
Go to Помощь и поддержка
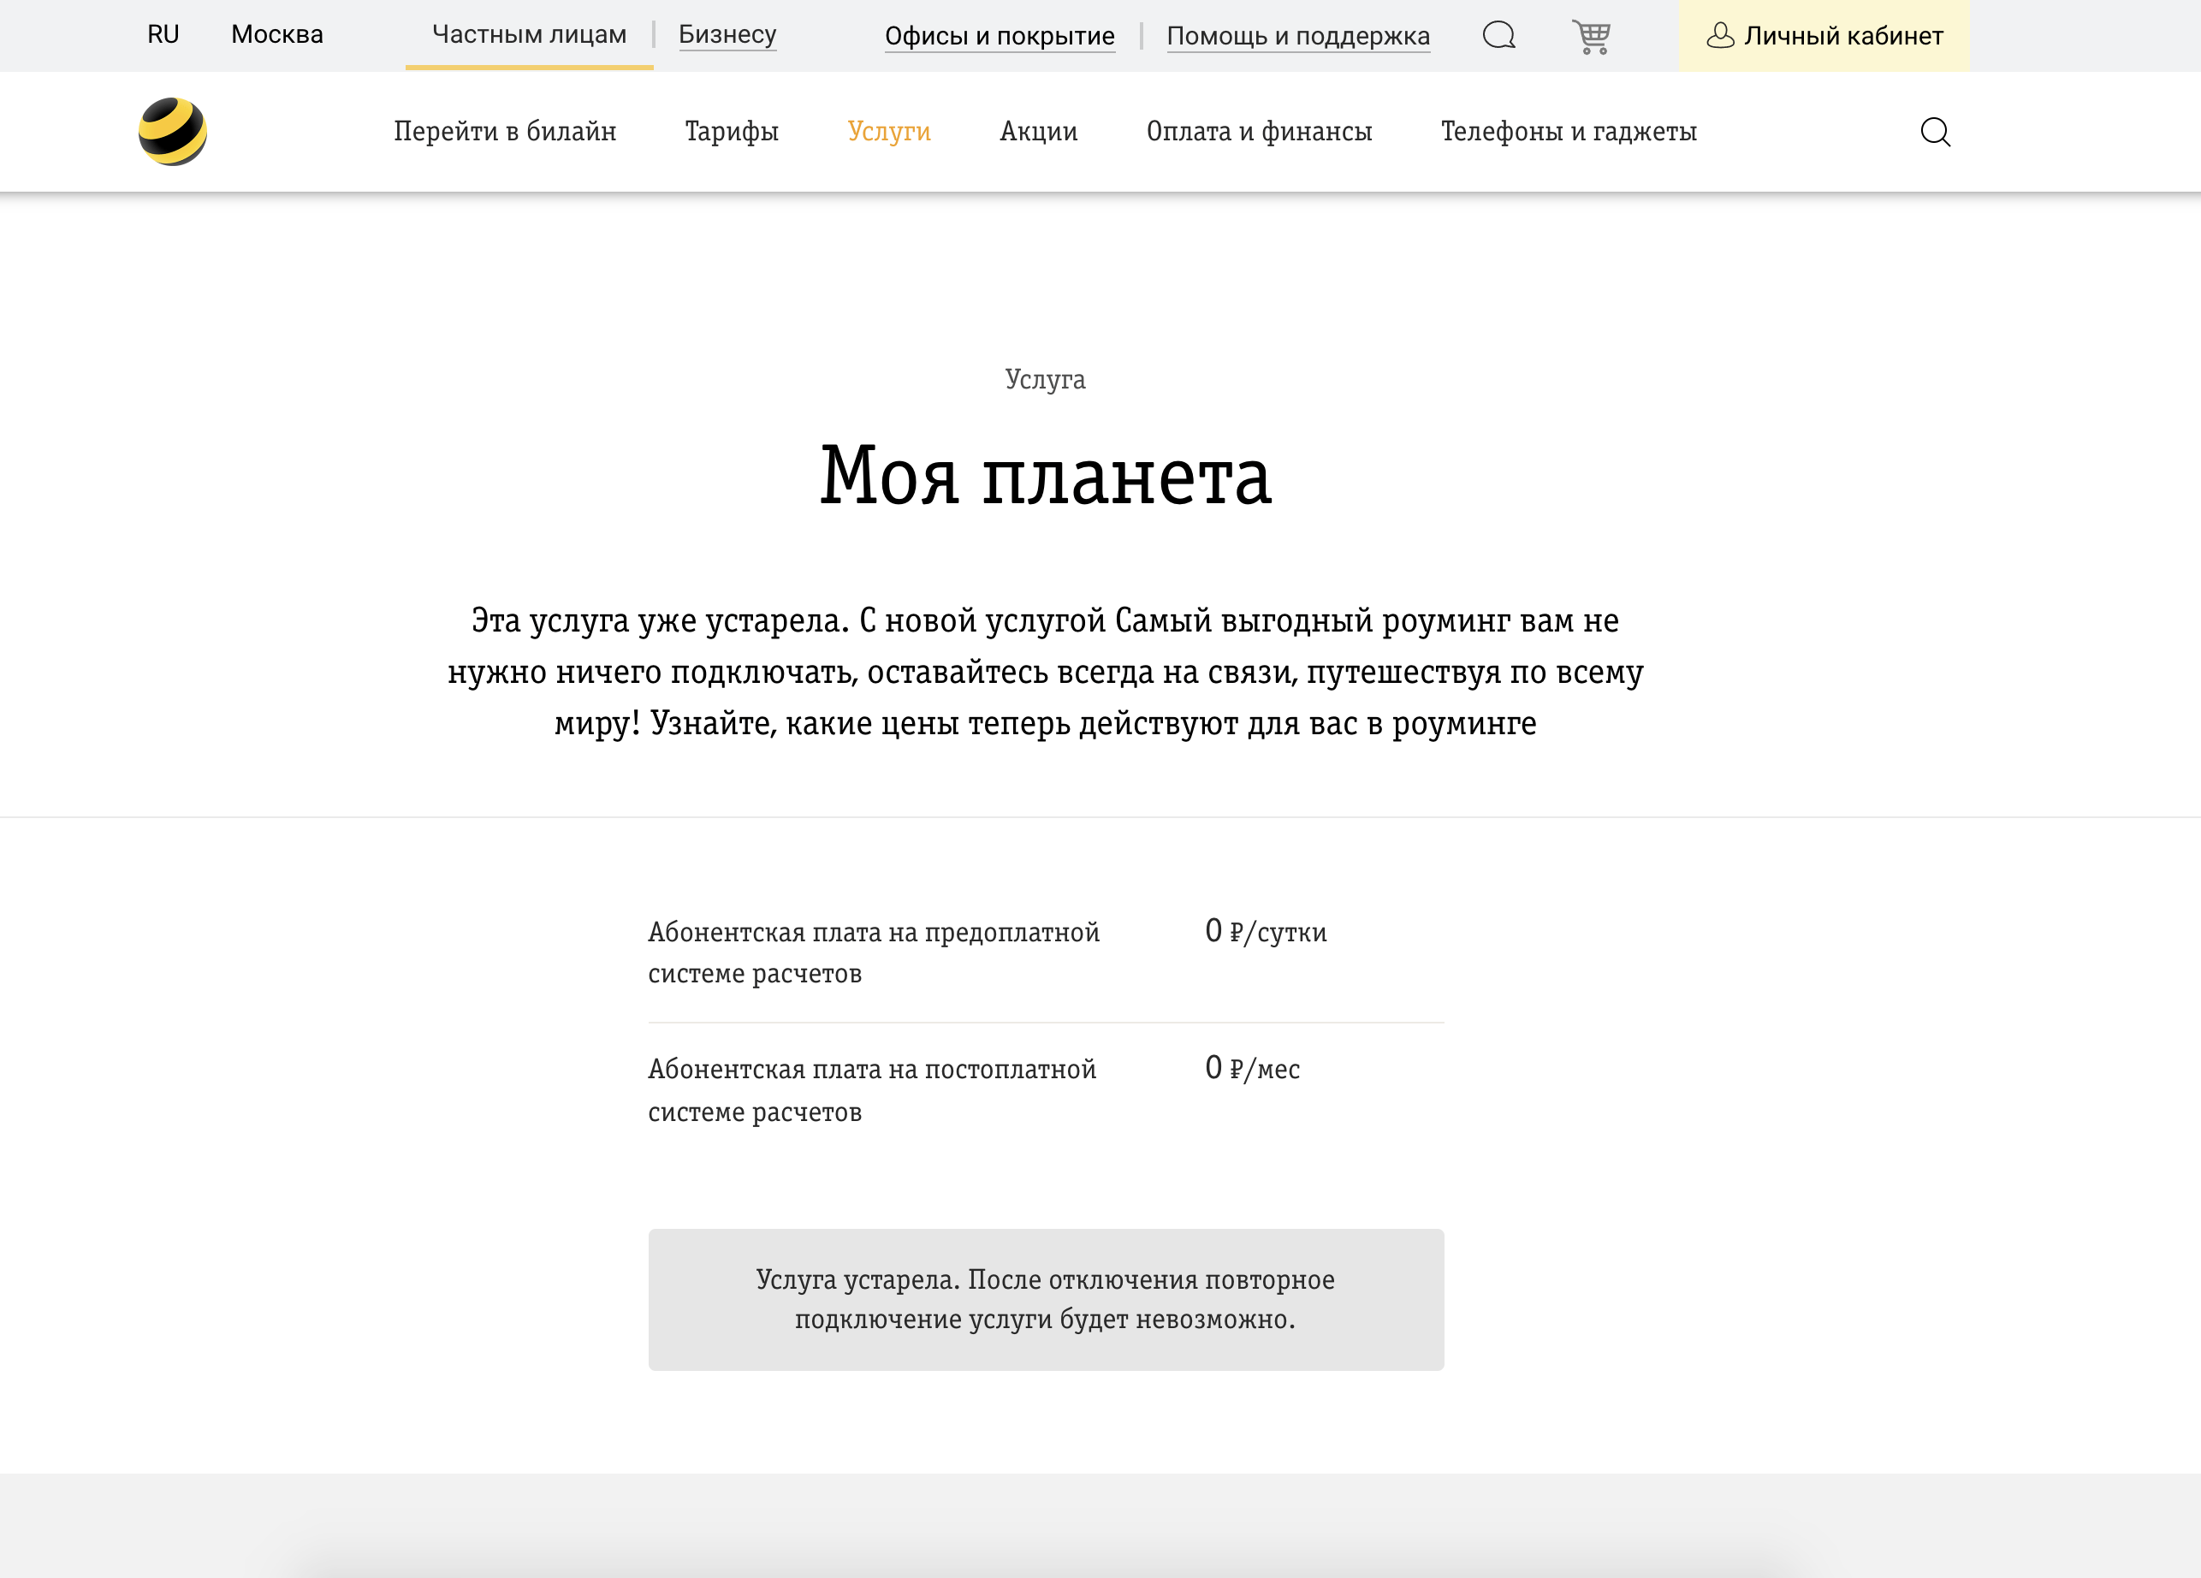click(x=1297, y=37)
